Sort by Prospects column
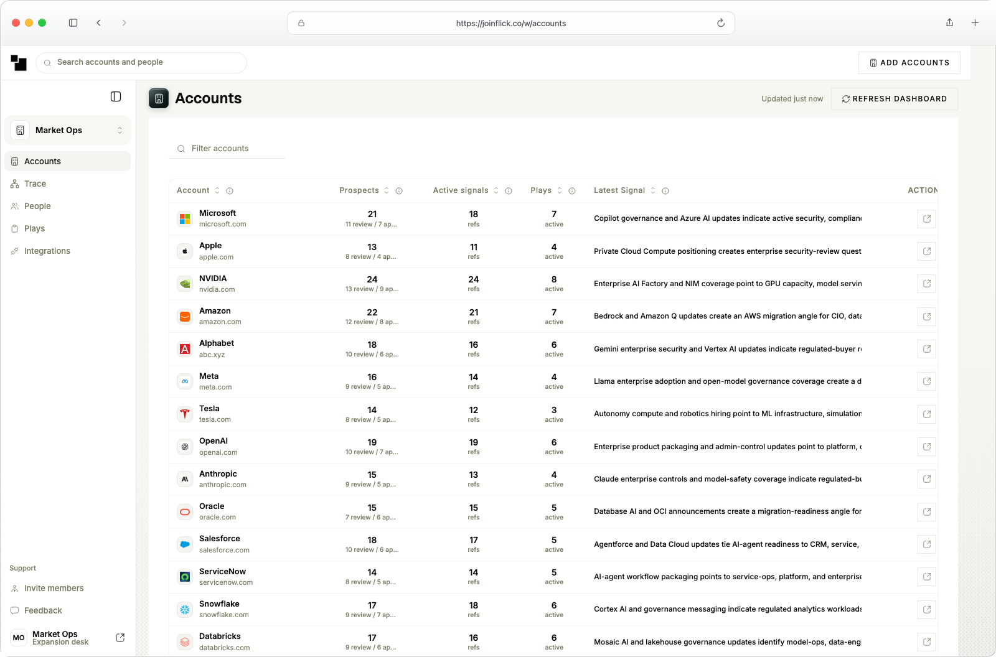 click(x=387, y=191)
